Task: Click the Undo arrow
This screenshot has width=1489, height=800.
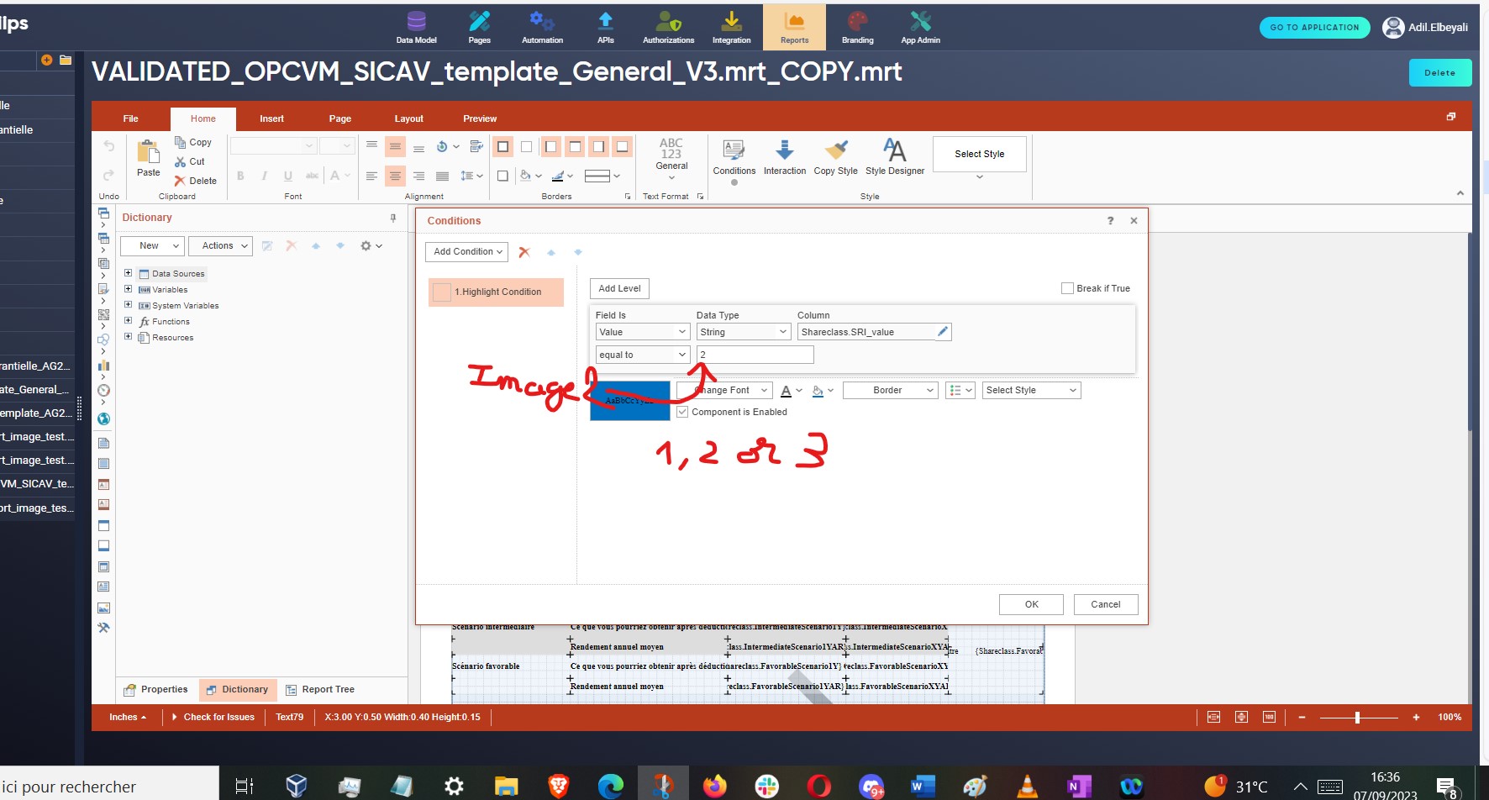Action: pos(108,146)
